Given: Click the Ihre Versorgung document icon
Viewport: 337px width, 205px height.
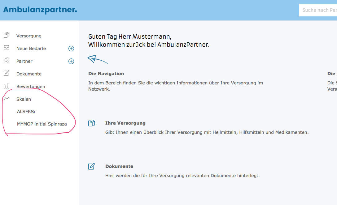Looking at the screenshot, I should coord(91,123).
